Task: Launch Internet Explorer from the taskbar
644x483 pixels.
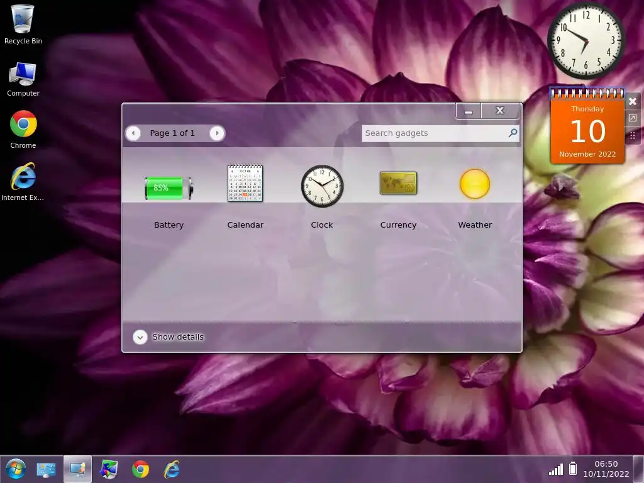Action: click(172, 469)
